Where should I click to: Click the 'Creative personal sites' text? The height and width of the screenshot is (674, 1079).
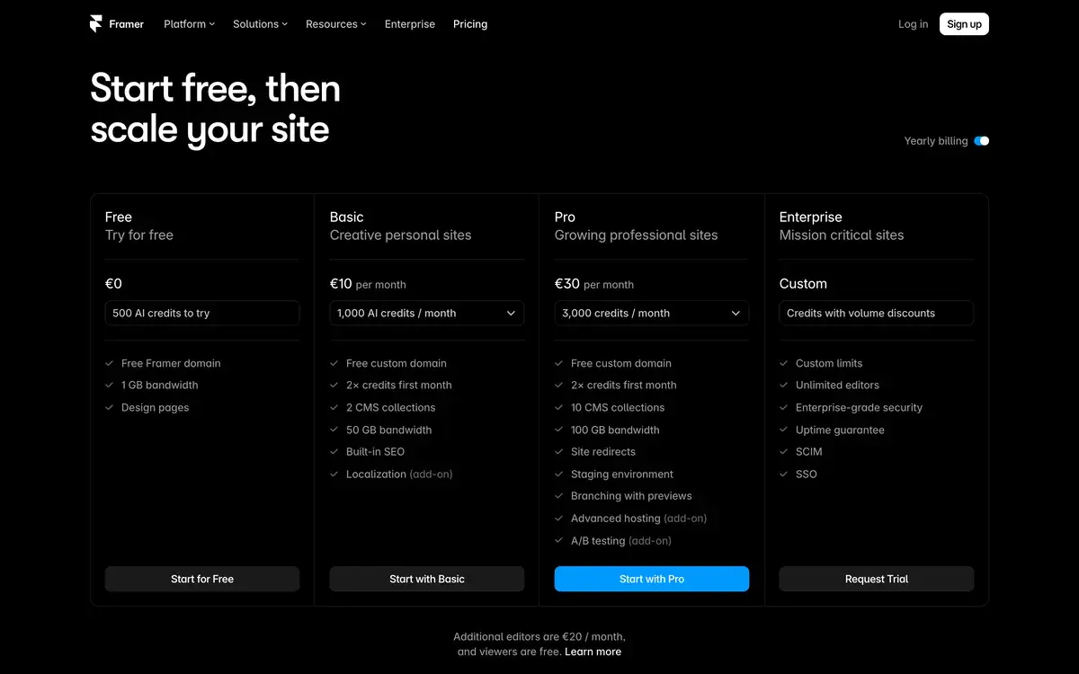coord(400,235)
